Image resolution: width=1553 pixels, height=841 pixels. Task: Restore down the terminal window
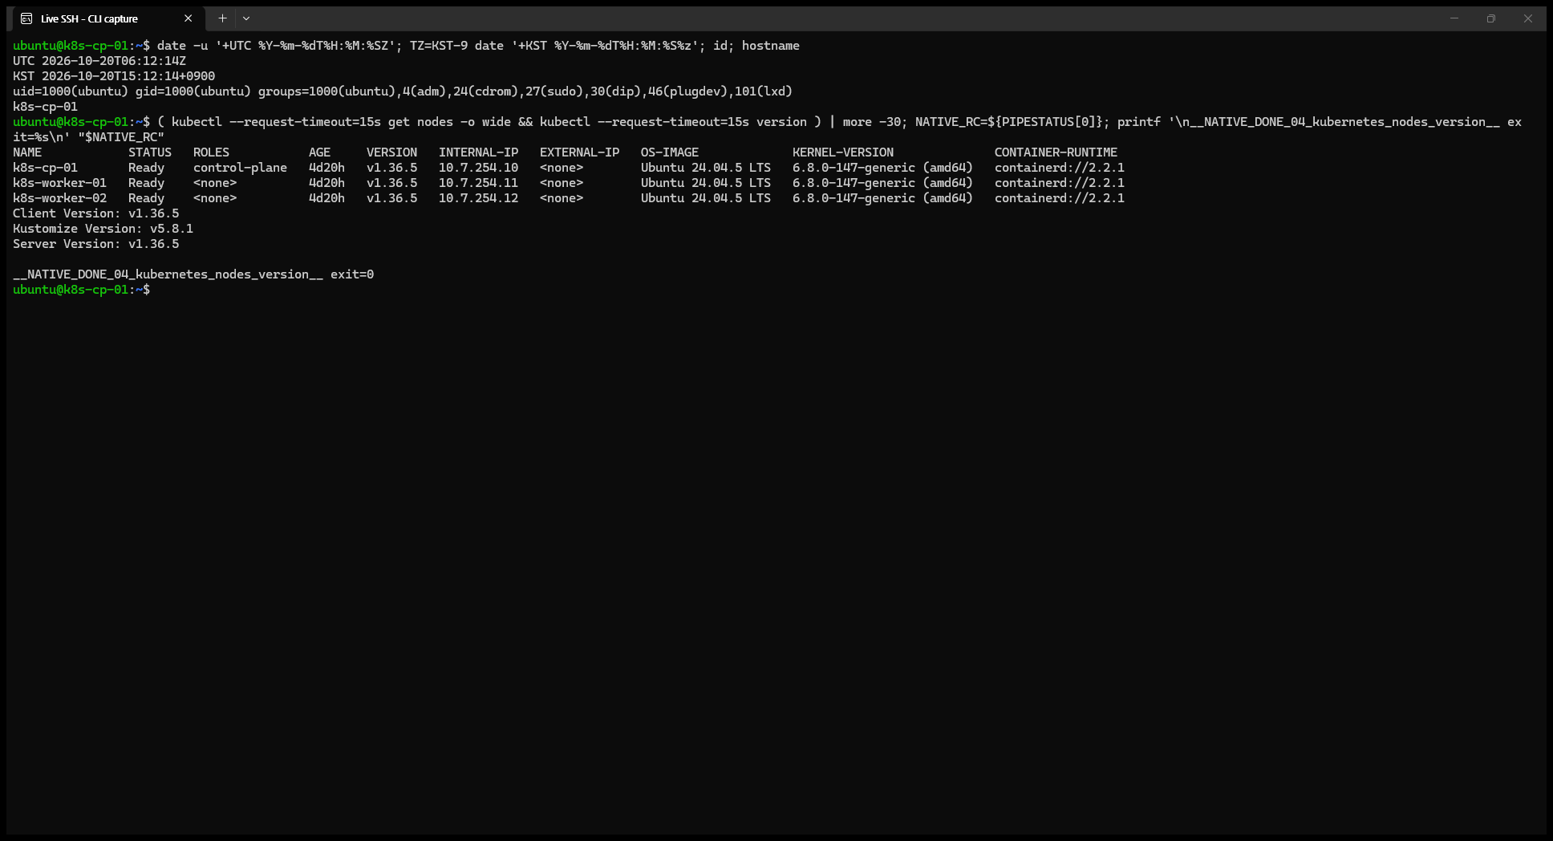pos(1491,18)
